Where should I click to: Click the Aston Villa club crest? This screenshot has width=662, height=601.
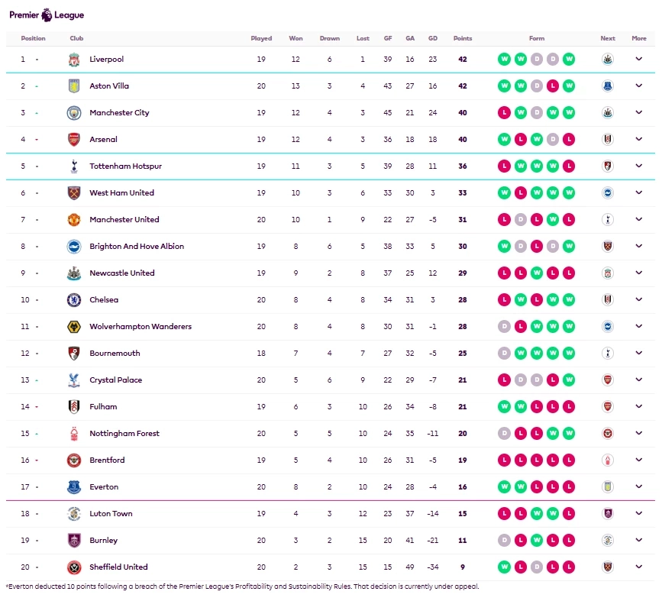73,86
